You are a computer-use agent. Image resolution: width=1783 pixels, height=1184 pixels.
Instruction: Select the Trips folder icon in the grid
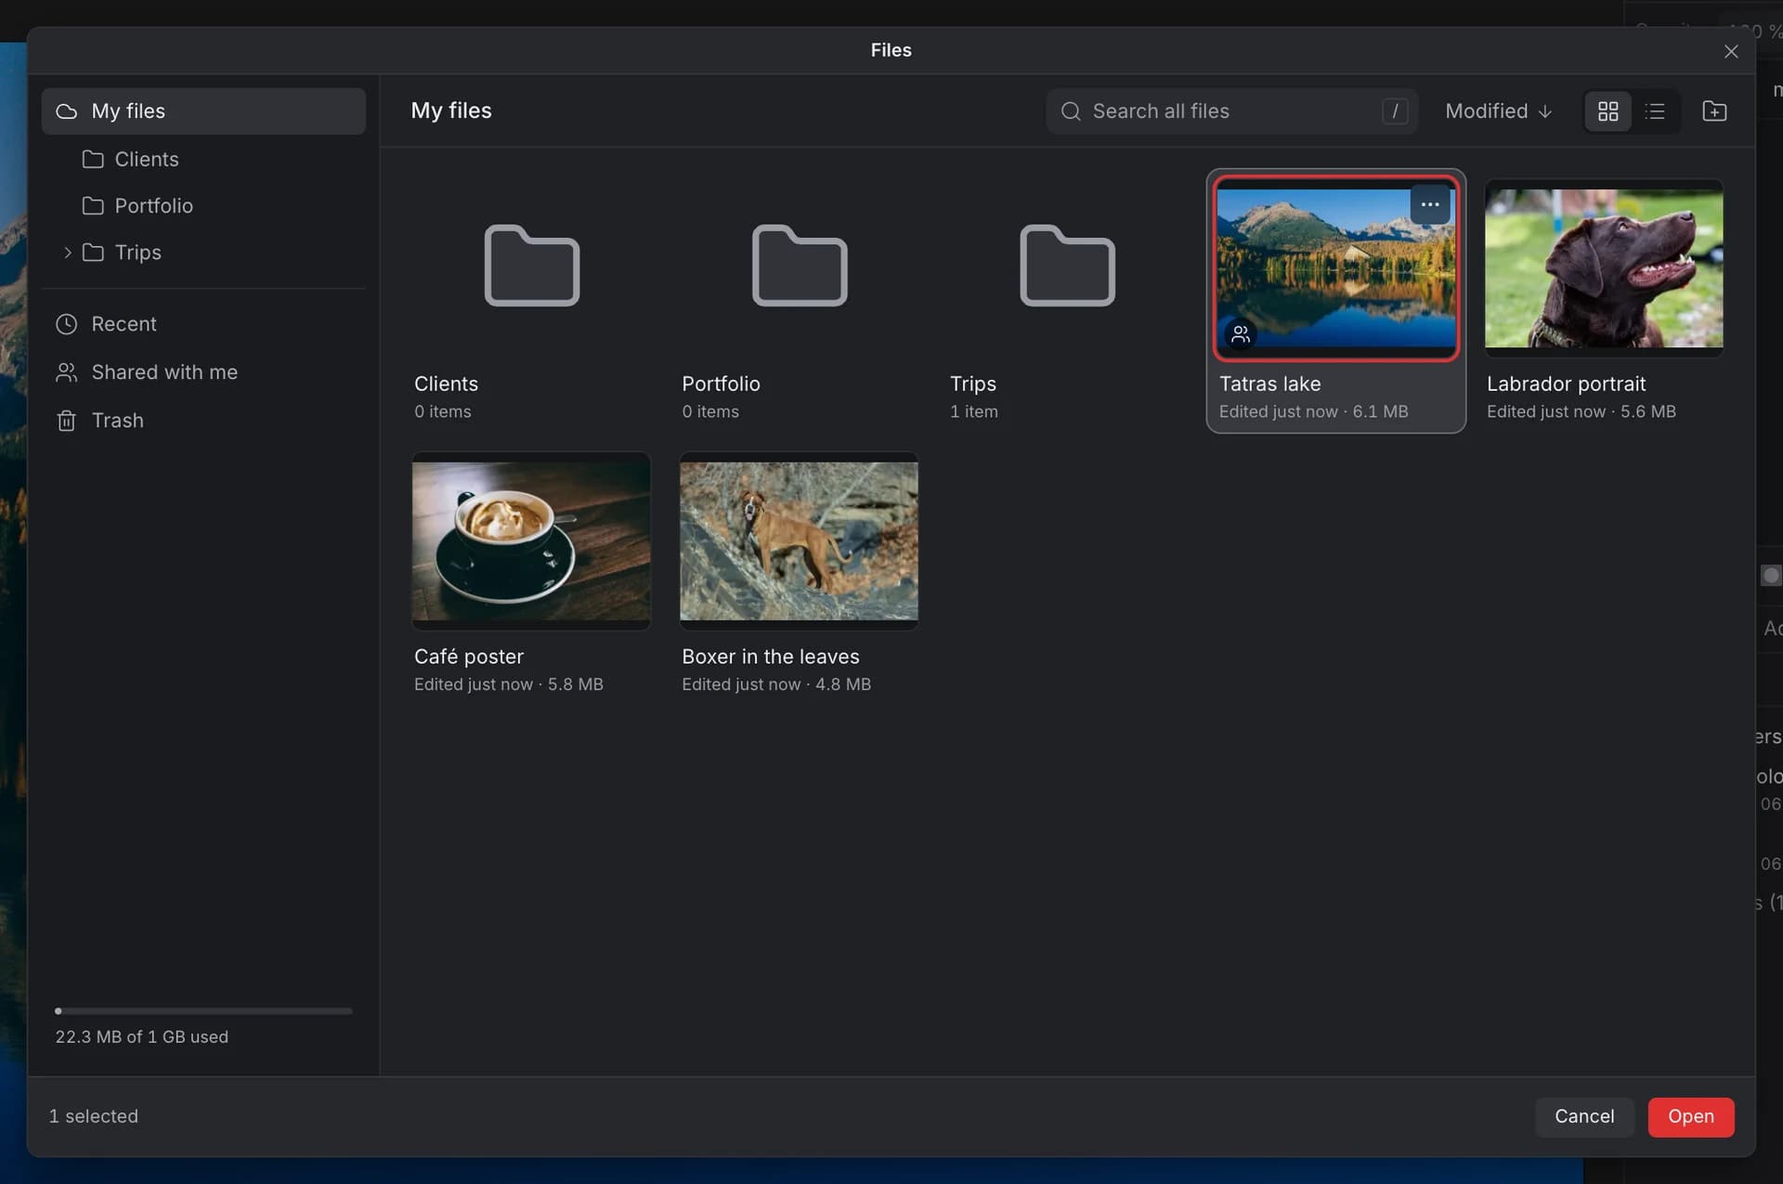pos(1067,266)
